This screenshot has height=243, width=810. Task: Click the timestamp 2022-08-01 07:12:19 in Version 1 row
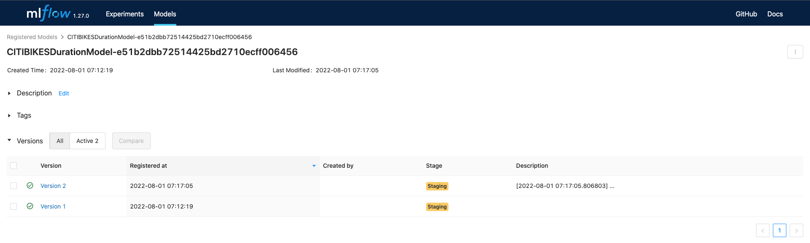pyautogui.click(x=162, y=206)
